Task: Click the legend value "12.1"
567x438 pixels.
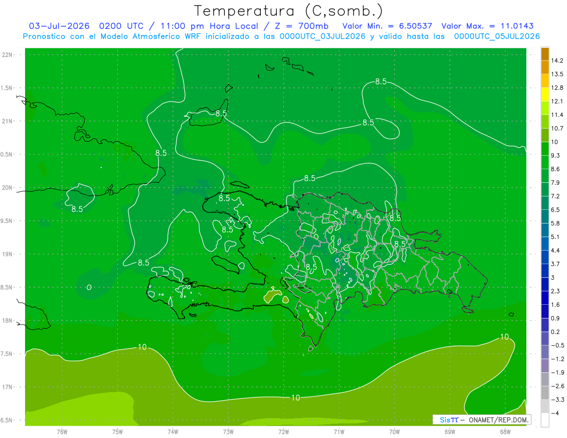Action: [557, 102]
